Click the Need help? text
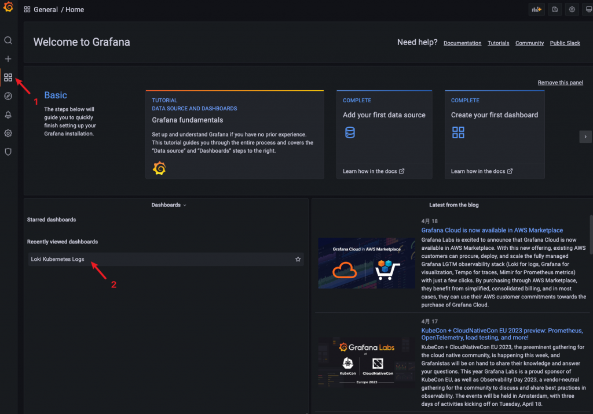Image resolution: width=593 pixels, height=414 pixels. click(x=417, y=42)
